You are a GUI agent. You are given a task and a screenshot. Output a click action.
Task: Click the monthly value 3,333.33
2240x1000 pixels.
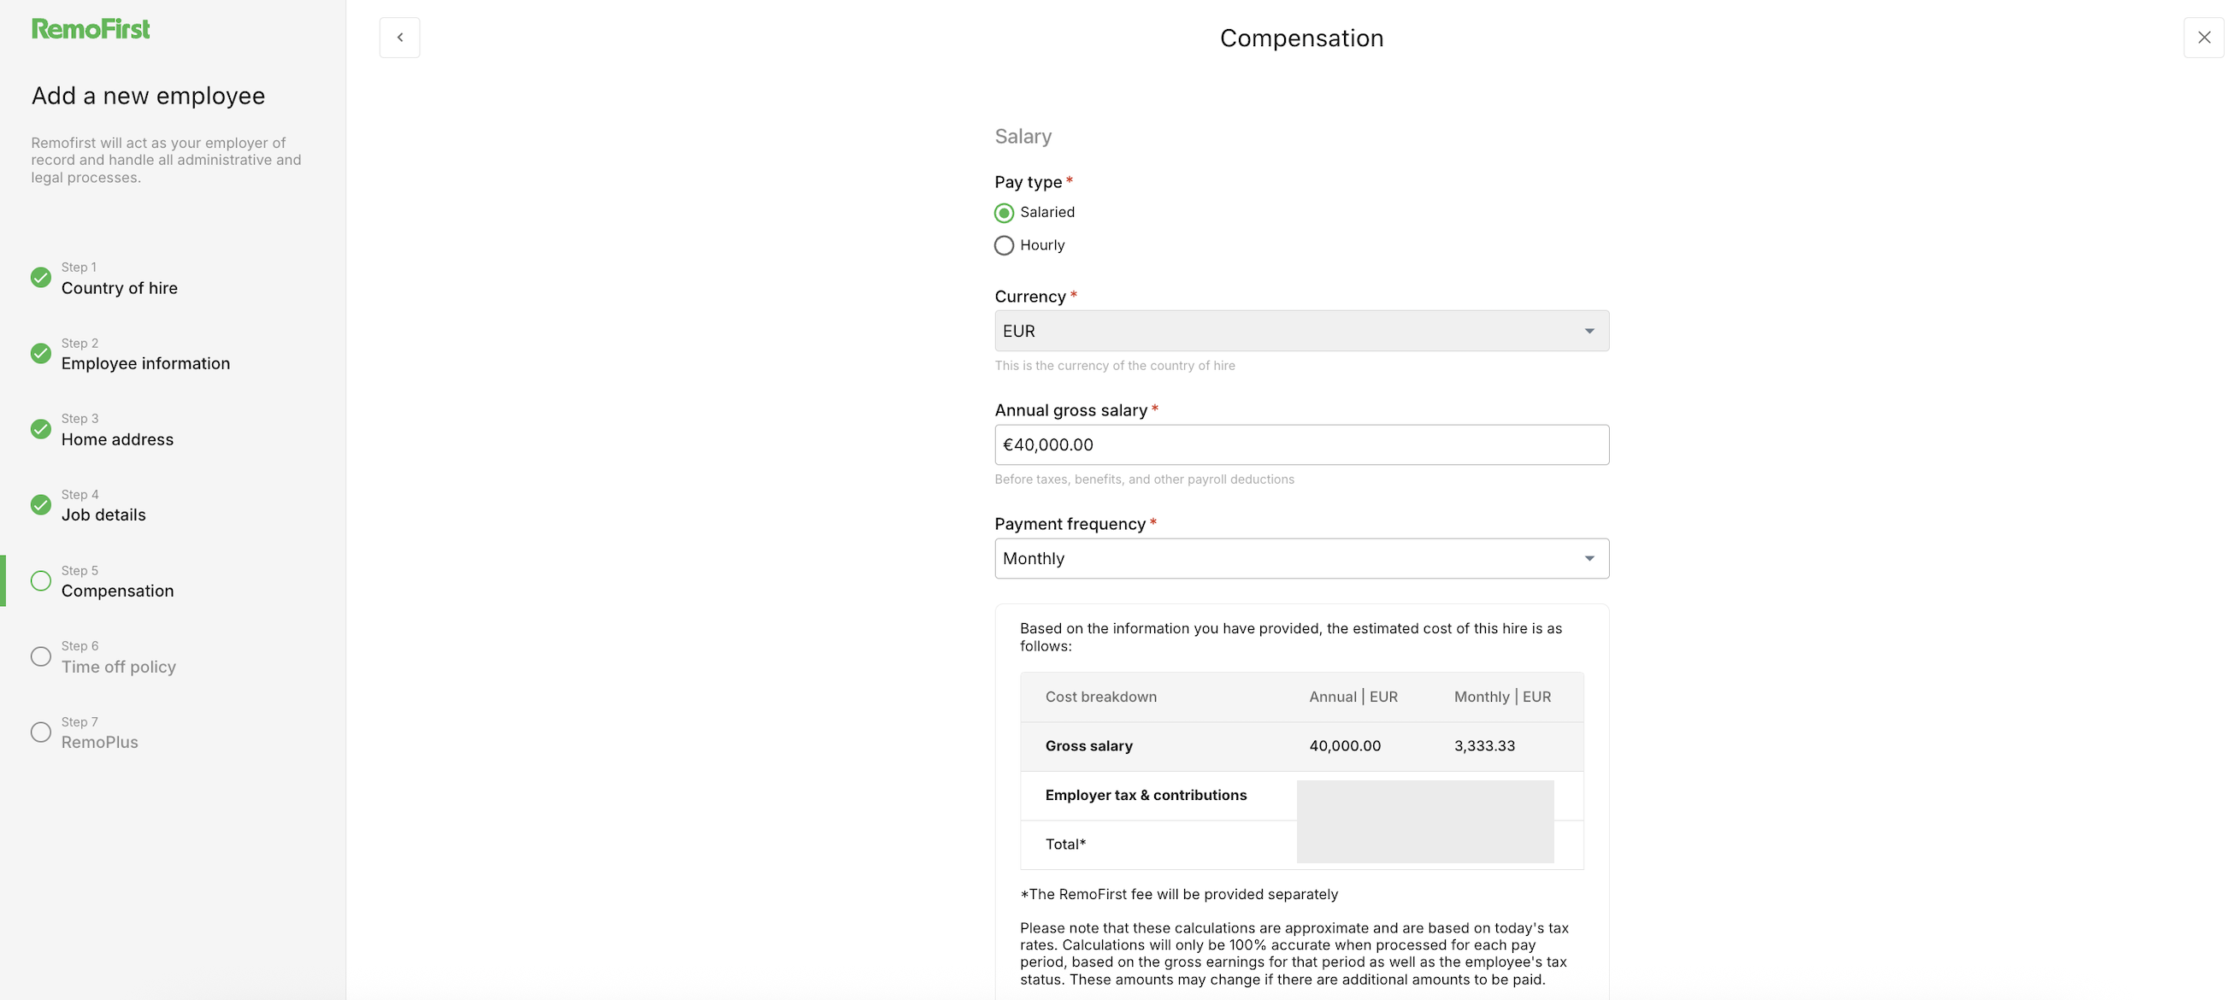1484,746
